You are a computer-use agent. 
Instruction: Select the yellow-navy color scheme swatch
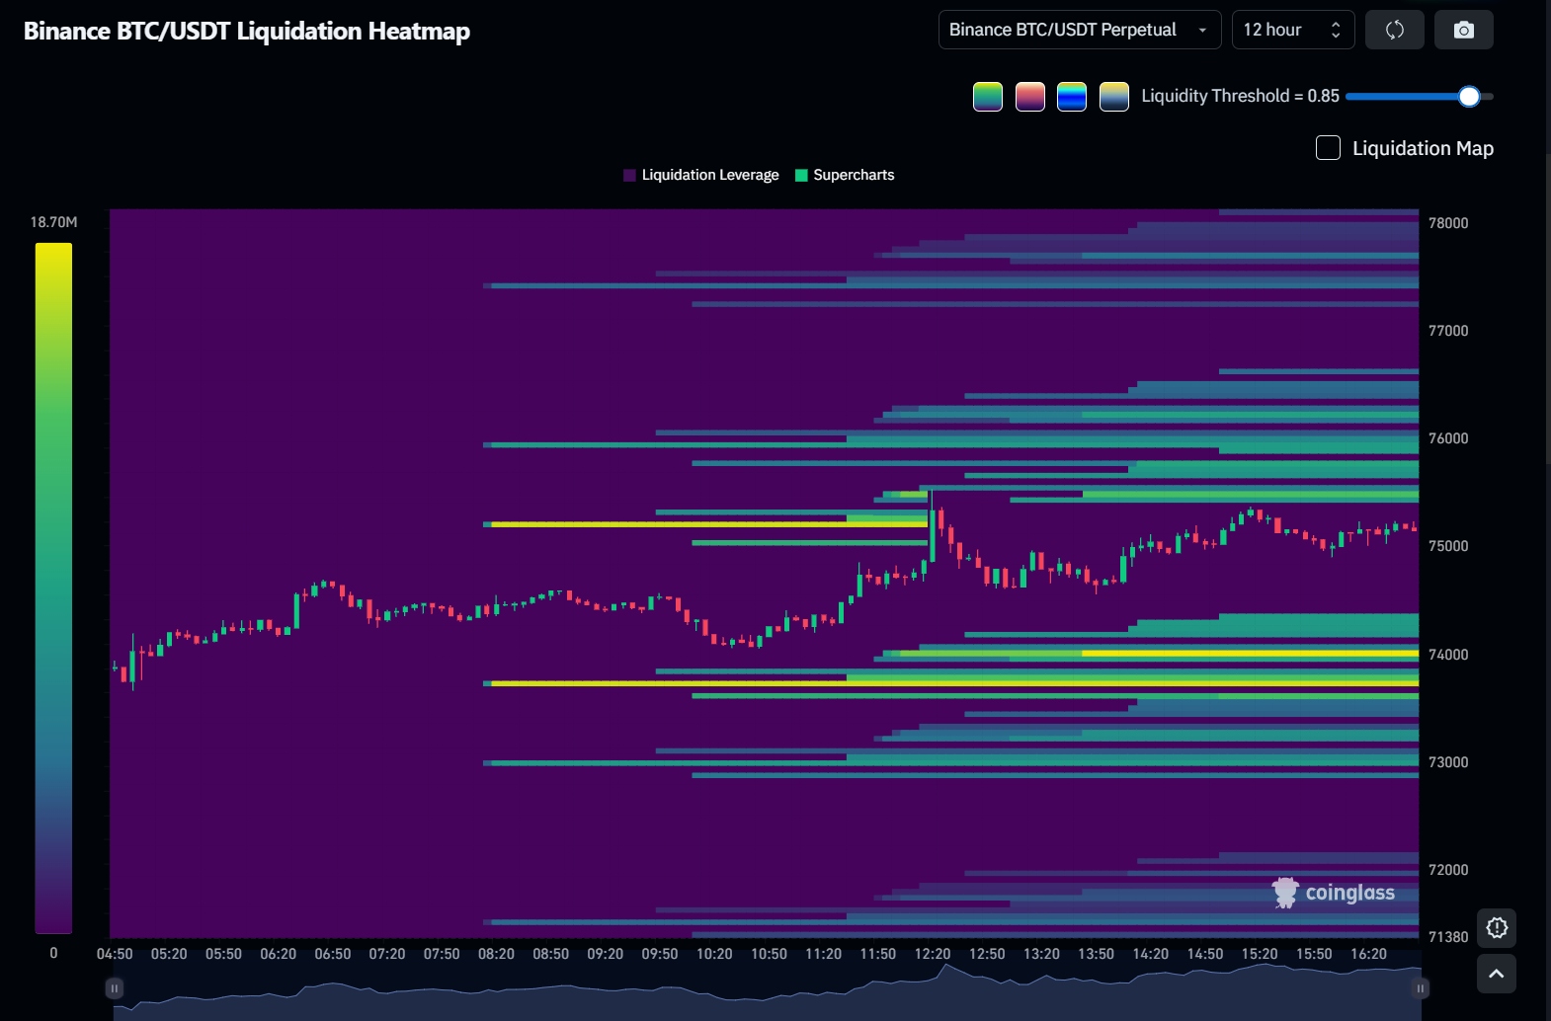[1114, 97]
